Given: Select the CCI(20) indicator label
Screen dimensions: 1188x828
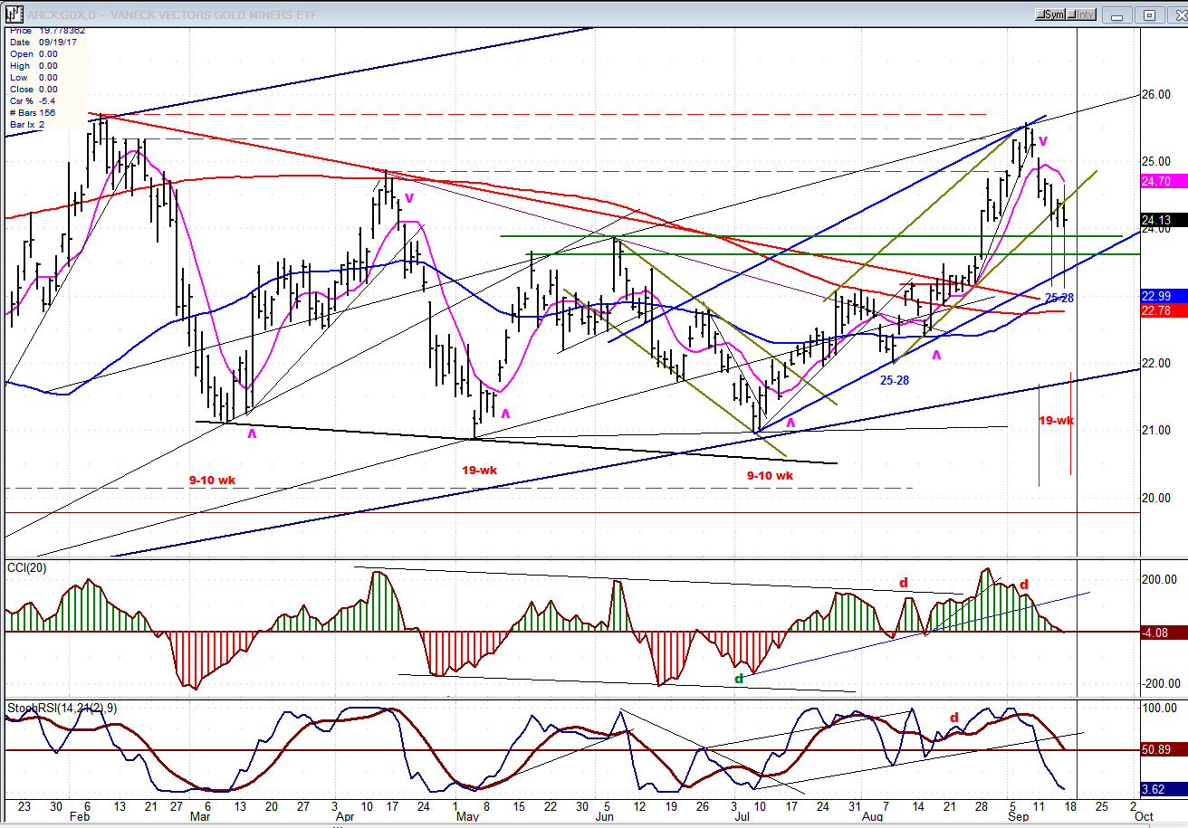Looking at the screenshot, I should 27,567.
